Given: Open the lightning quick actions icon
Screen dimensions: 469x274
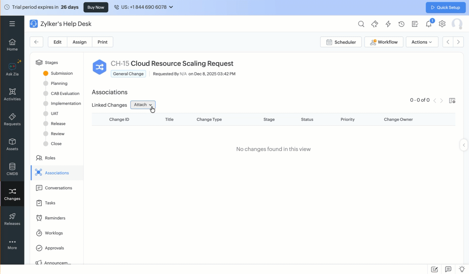Looking at the screenshot, I should tap(388, 24).
